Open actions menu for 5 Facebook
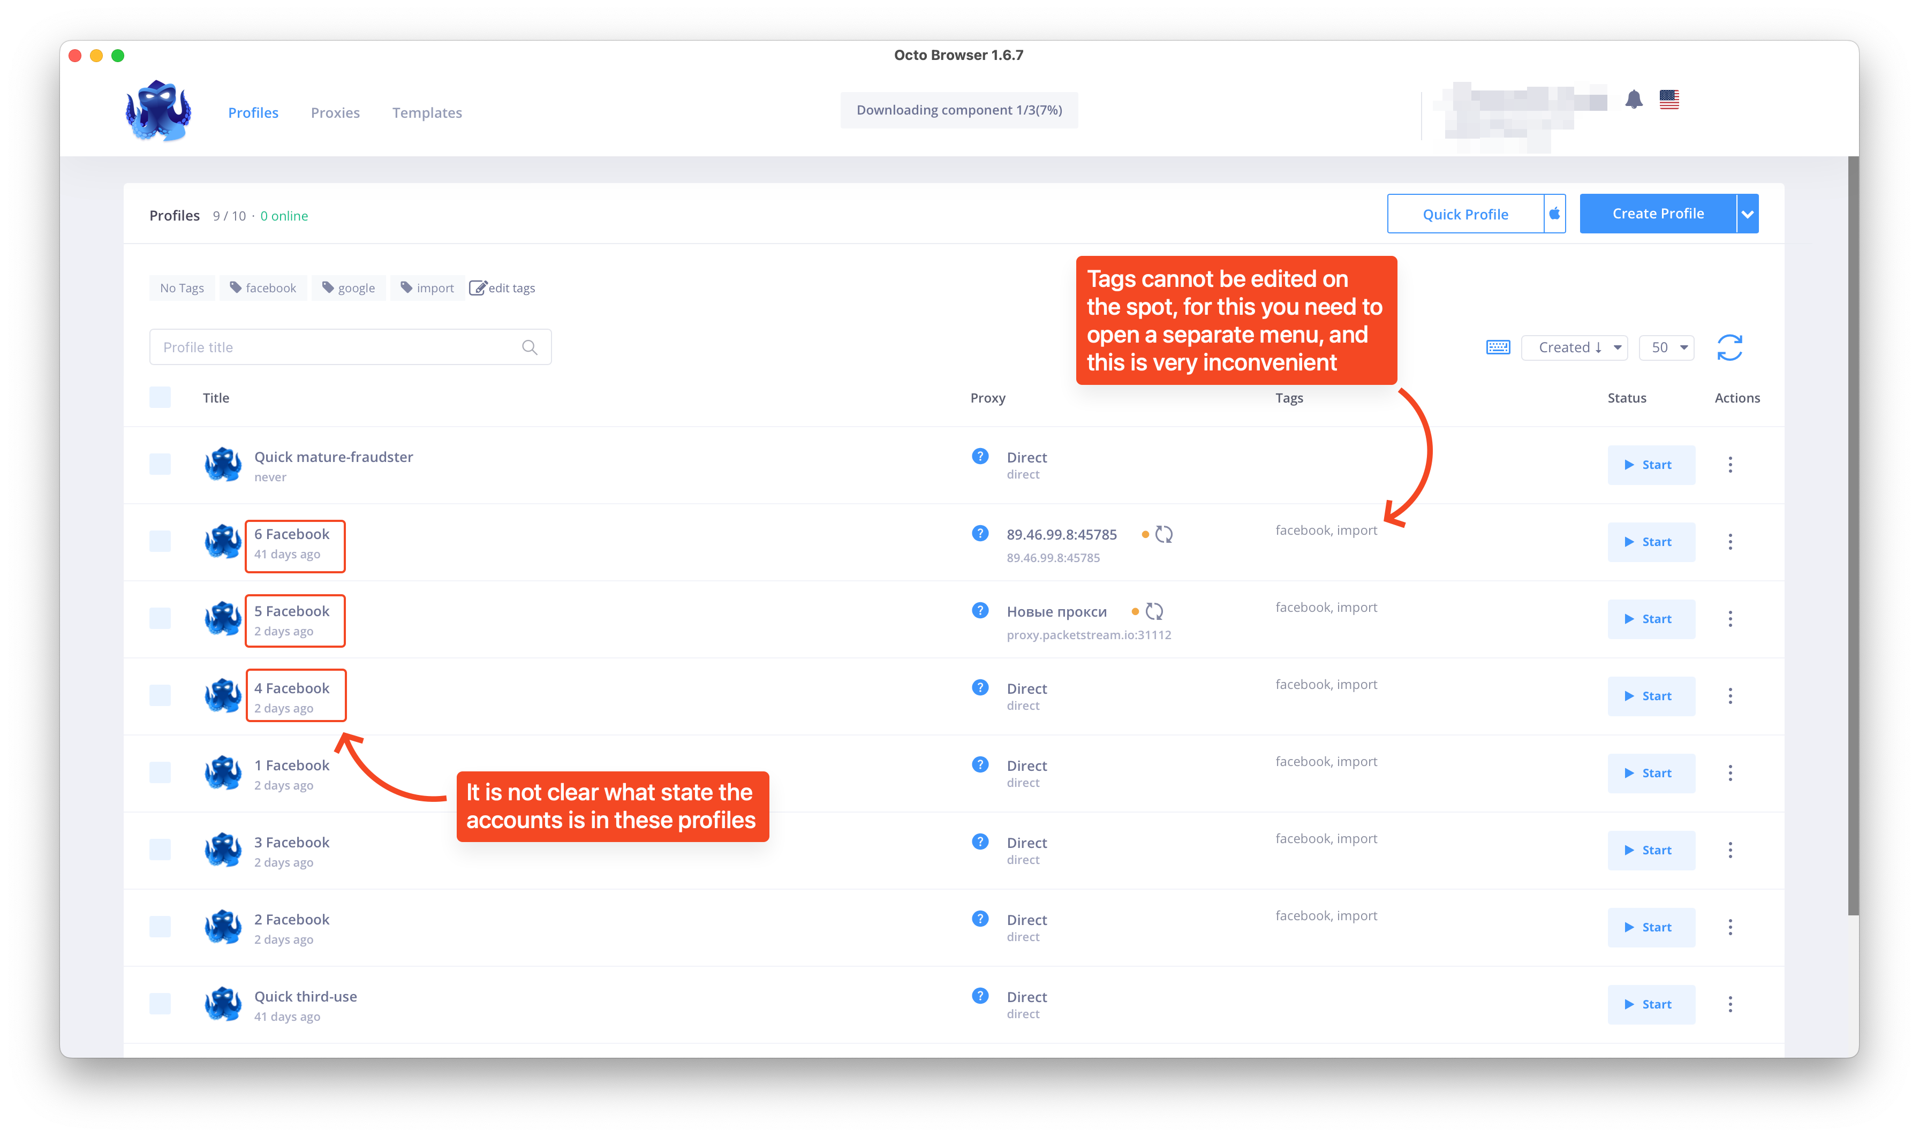1919x1137 pixels. point(1729,619)
